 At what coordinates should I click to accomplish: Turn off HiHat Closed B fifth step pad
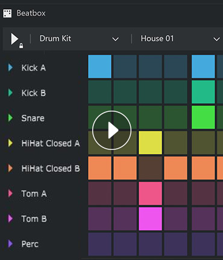tap(203, 168)
